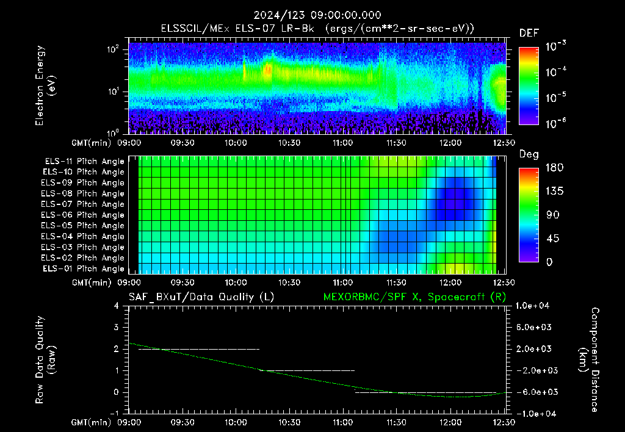Click 'Raw Data Quality (Raw)' axis label
Screen dimensions: 625x432
click(45, 360)
